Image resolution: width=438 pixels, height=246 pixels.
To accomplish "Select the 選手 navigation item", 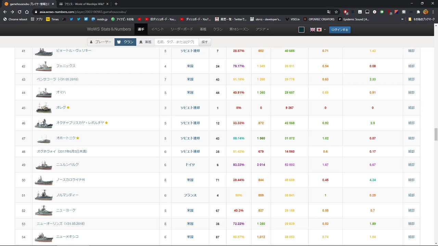I will [141, 29].
